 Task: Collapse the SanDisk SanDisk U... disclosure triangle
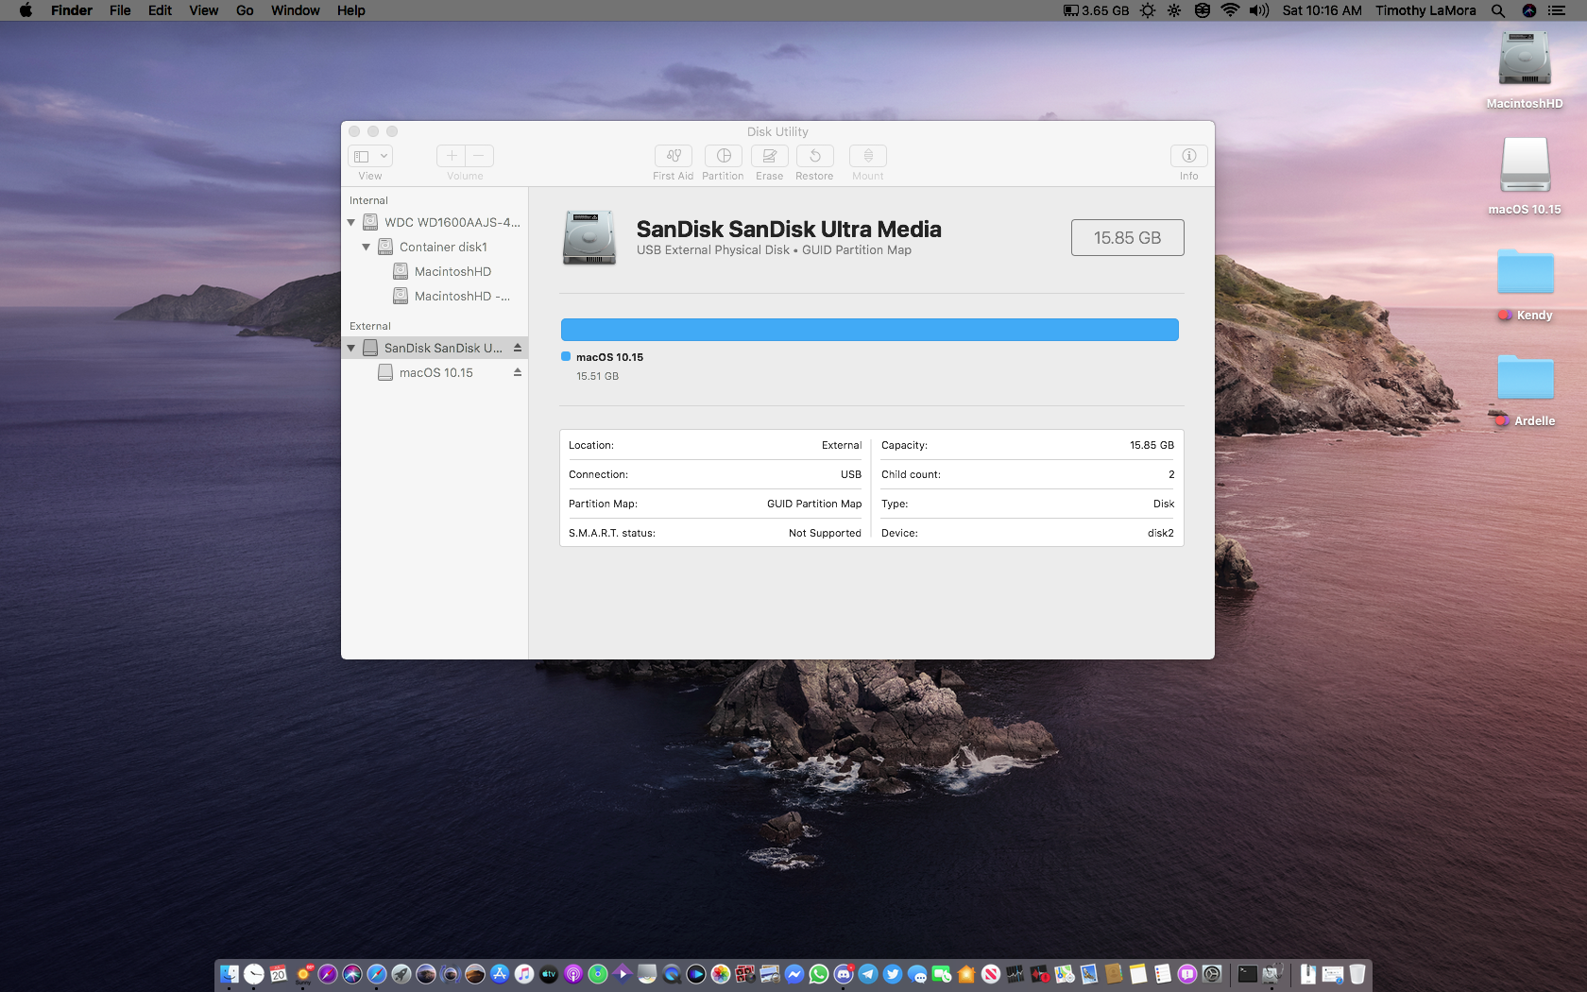(351, 348)
